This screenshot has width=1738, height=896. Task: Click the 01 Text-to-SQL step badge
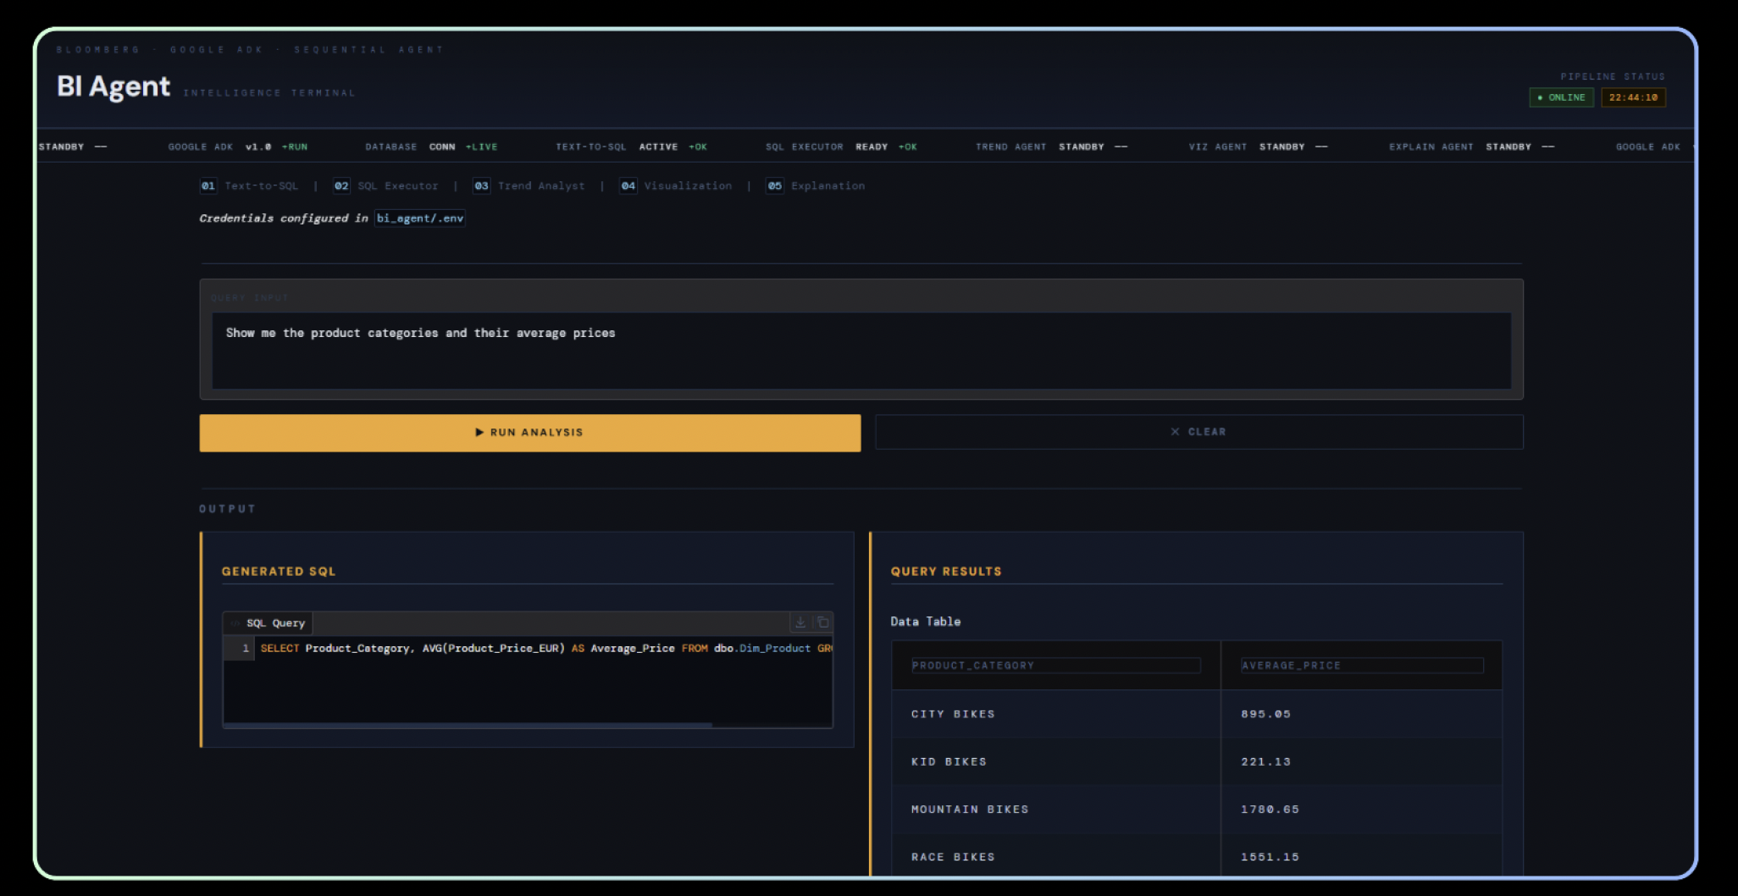pyautogui.click(x=208, y=186)
